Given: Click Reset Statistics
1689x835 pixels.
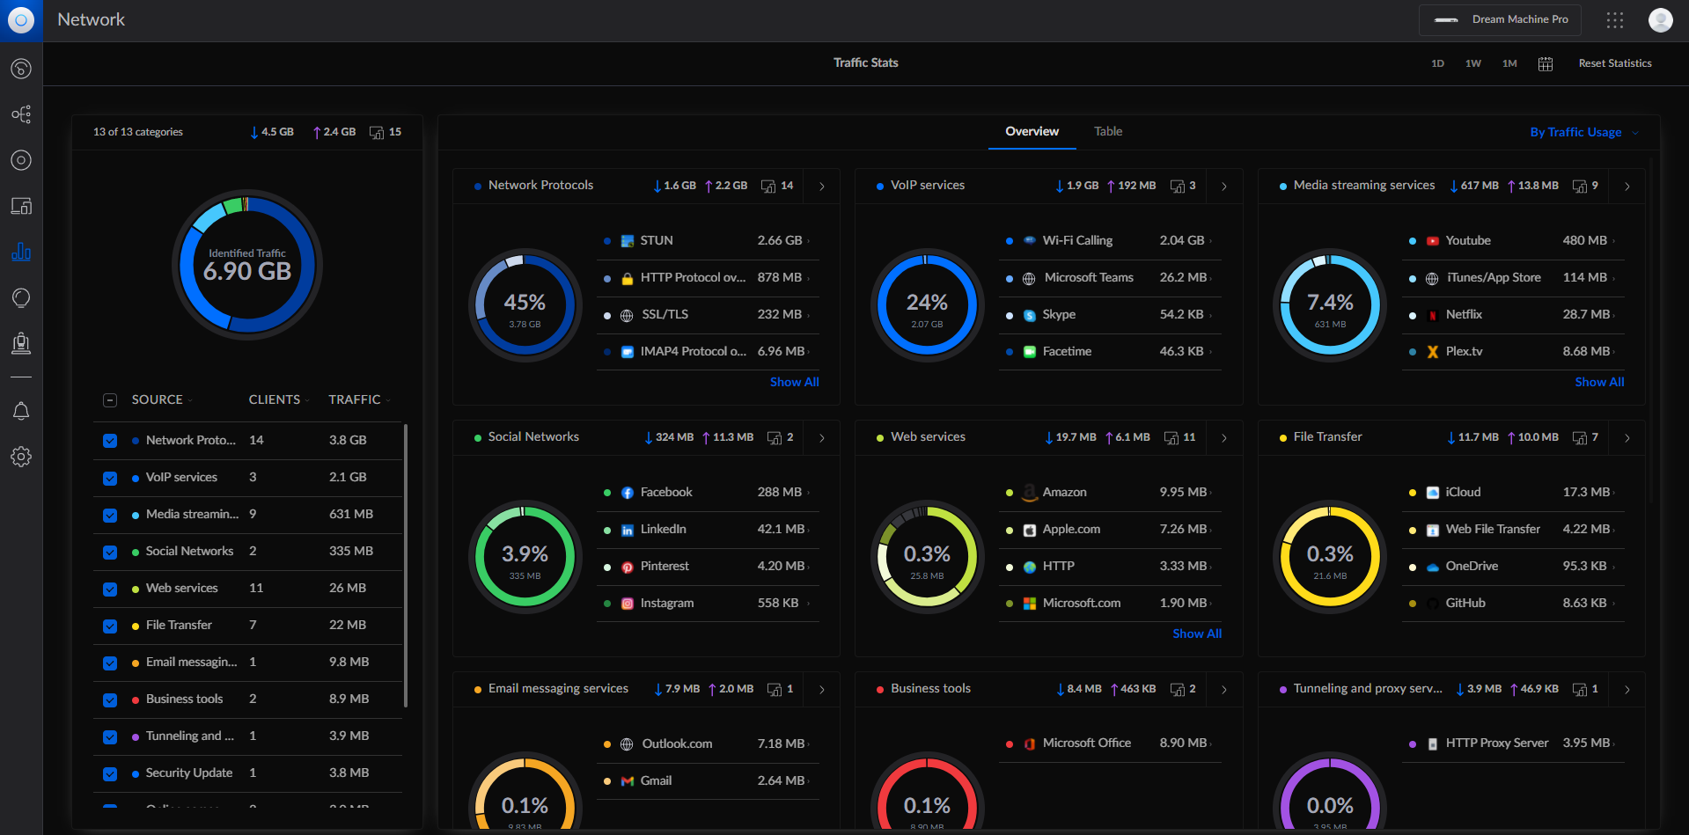Looking at the screenshot, I should [x=1615, y=63].
